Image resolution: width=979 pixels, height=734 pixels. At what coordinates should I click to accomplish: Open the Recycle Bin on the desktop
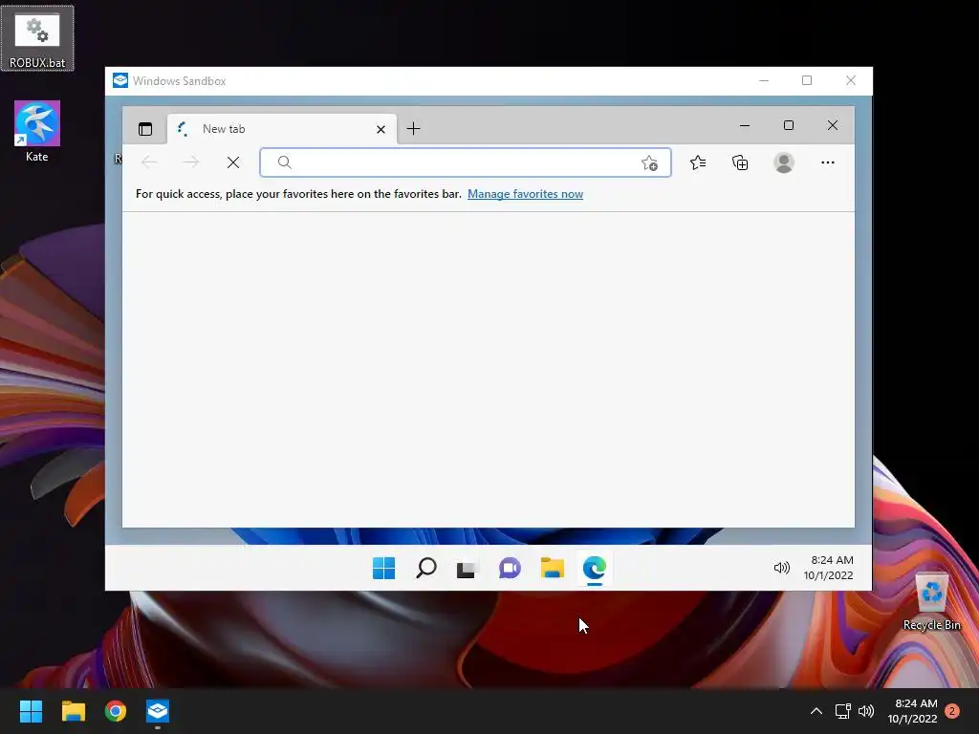pos(931,602)
